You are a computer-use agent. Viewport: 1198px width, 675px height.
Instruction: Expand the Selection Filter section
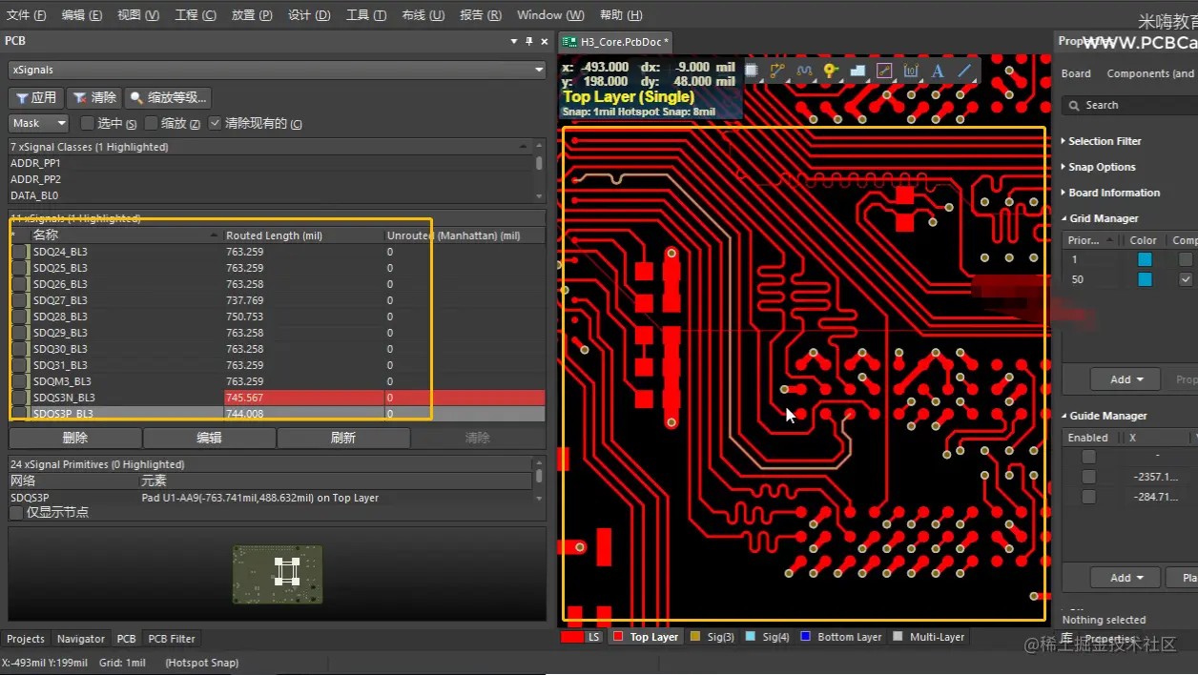[1102, 141]
